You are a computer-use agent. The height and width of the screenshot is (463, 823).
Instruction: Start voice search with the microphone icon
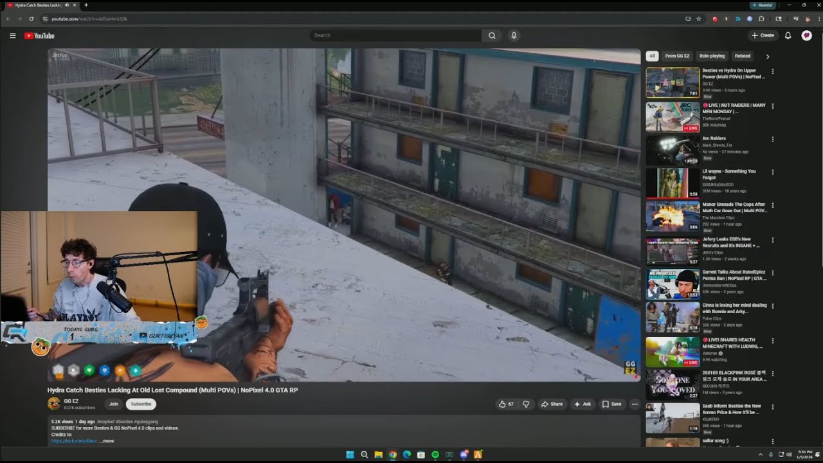514,35
